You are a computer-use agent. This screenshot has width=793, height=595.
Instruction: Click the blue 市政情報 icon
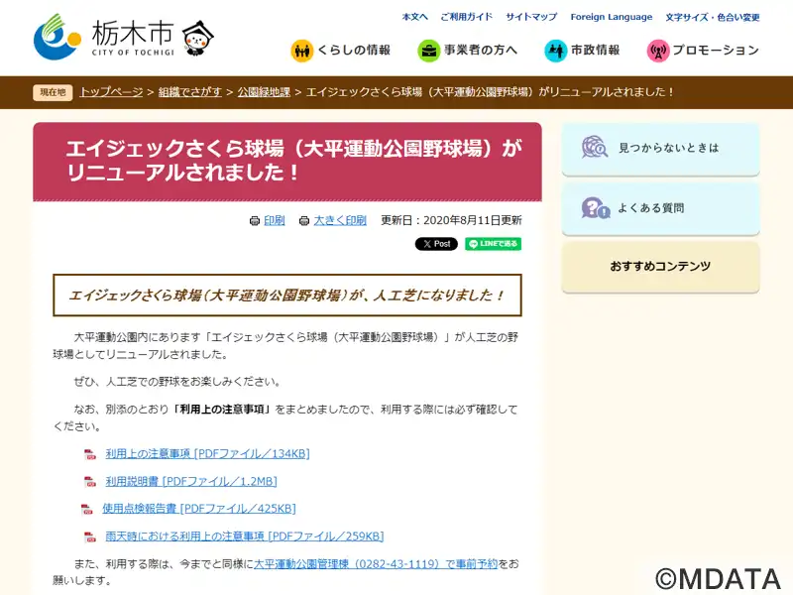tap(556, 52)
